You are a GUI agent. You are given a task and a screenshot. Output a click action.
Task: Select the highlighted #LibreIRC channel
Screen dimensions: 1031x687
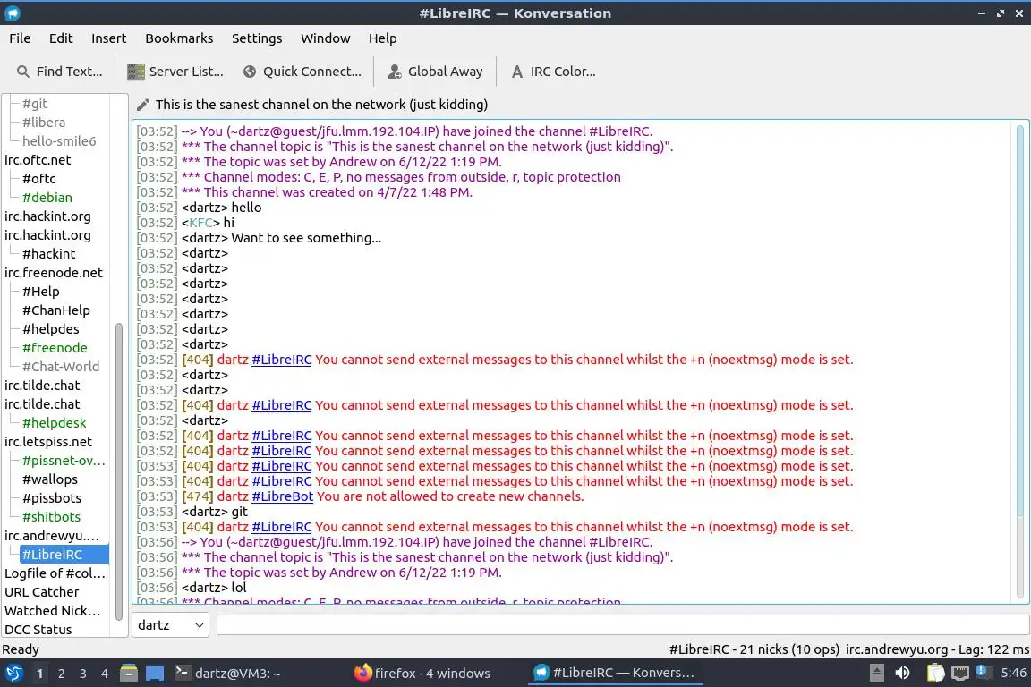[64, 555]
